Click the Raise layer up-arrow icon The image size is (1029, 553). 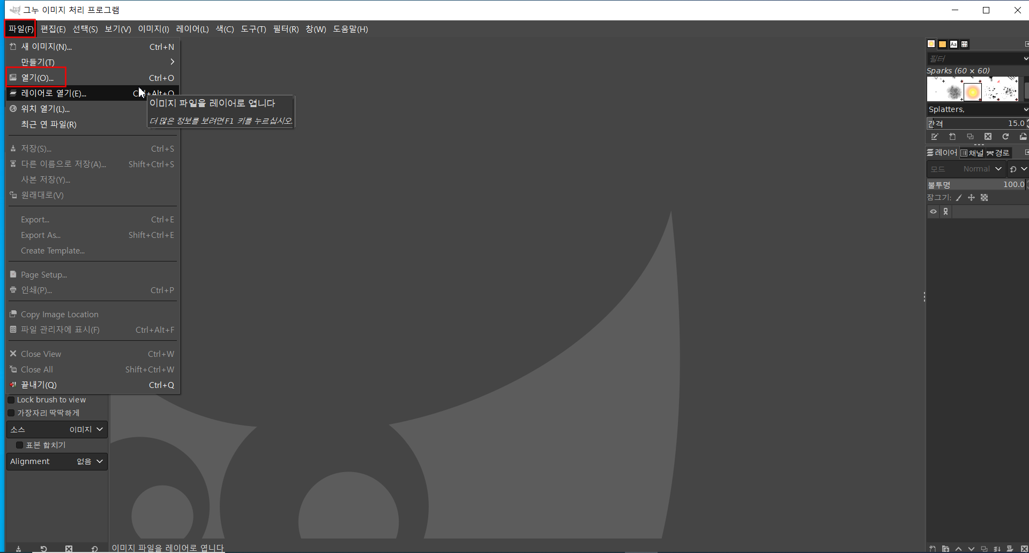coord(958,549)
